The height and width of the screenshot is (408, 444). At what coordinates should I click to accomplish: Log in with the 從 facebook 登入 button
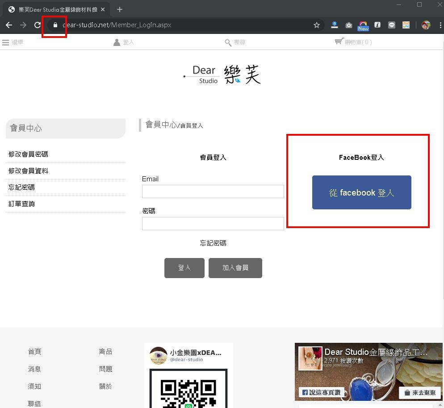click(x=361, y=192)
